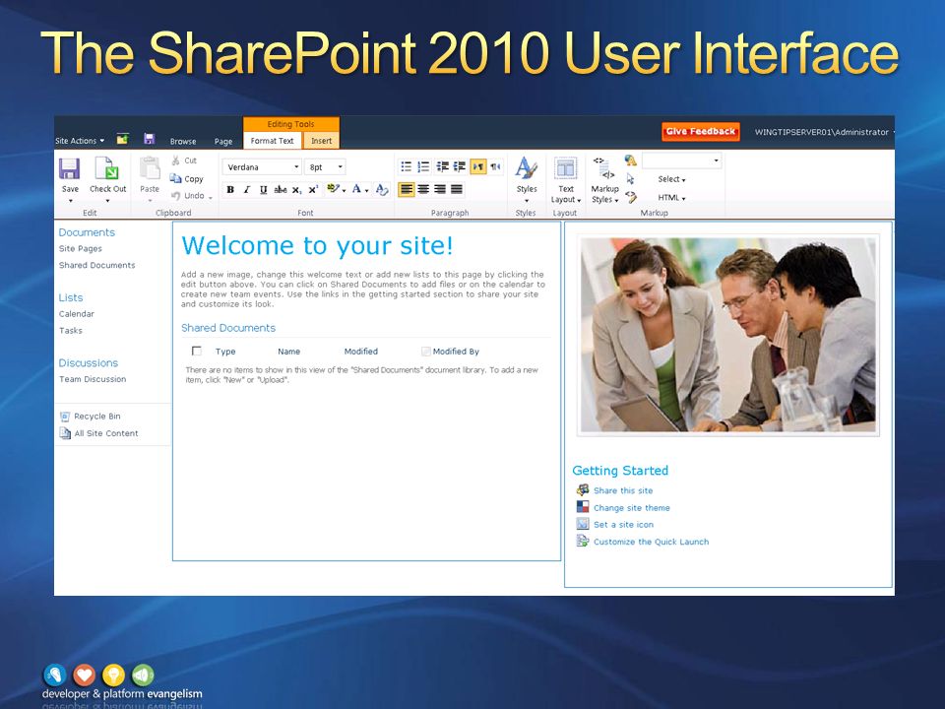Apply superscript formatting
The width and height of the screenshot is (945, 709).
pyautogui.click(x=313, y=190)
